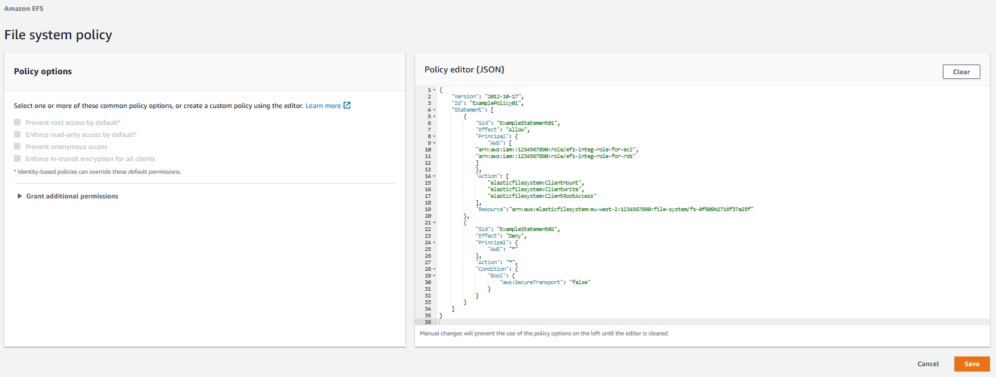996x377 pixels.
Task: Toggle Enforce in-transit encryption for all clients
Action: coord(18,159)
